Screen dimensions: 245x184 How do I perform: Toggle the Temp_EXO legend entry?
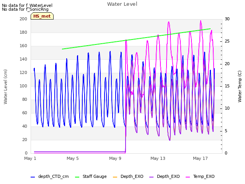click(200, 176)
